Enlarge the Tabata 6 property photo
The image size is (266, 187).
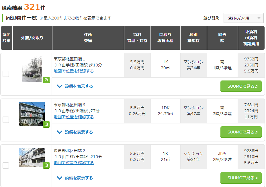point(46,124)
